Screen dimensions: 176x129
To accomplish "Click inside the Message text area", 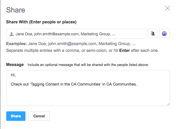I will [x=88, y=88].
